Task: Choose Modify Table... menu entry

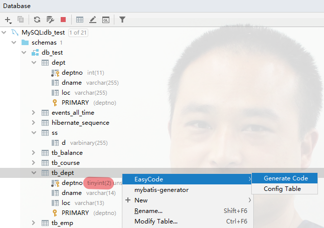Action: pyautogui.click(x=187, y=221)
